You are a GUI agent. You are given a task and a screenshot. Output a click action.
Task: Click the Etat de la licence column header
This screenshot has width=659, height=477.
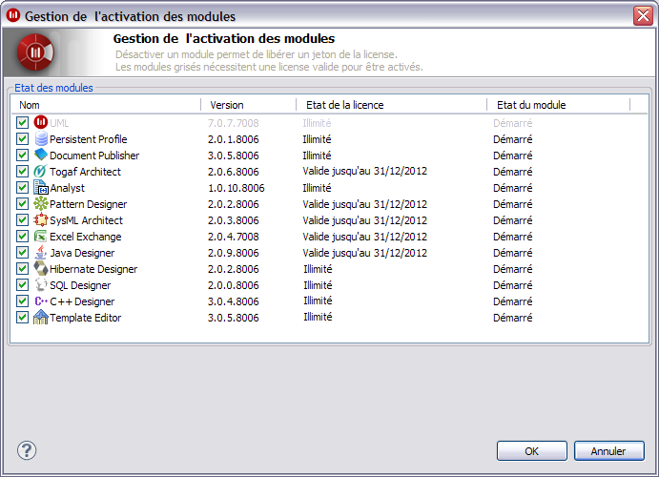[391, 105]
